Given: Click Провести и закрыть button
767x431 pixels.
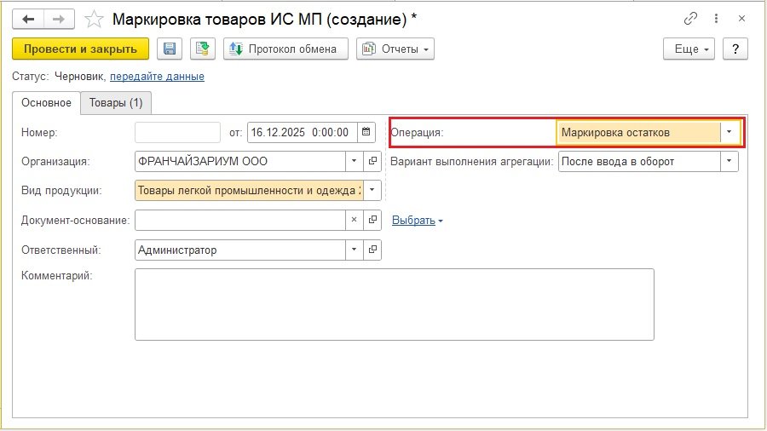Looking at the screenshot, I should pyautogui.click(x=81, y=49).
